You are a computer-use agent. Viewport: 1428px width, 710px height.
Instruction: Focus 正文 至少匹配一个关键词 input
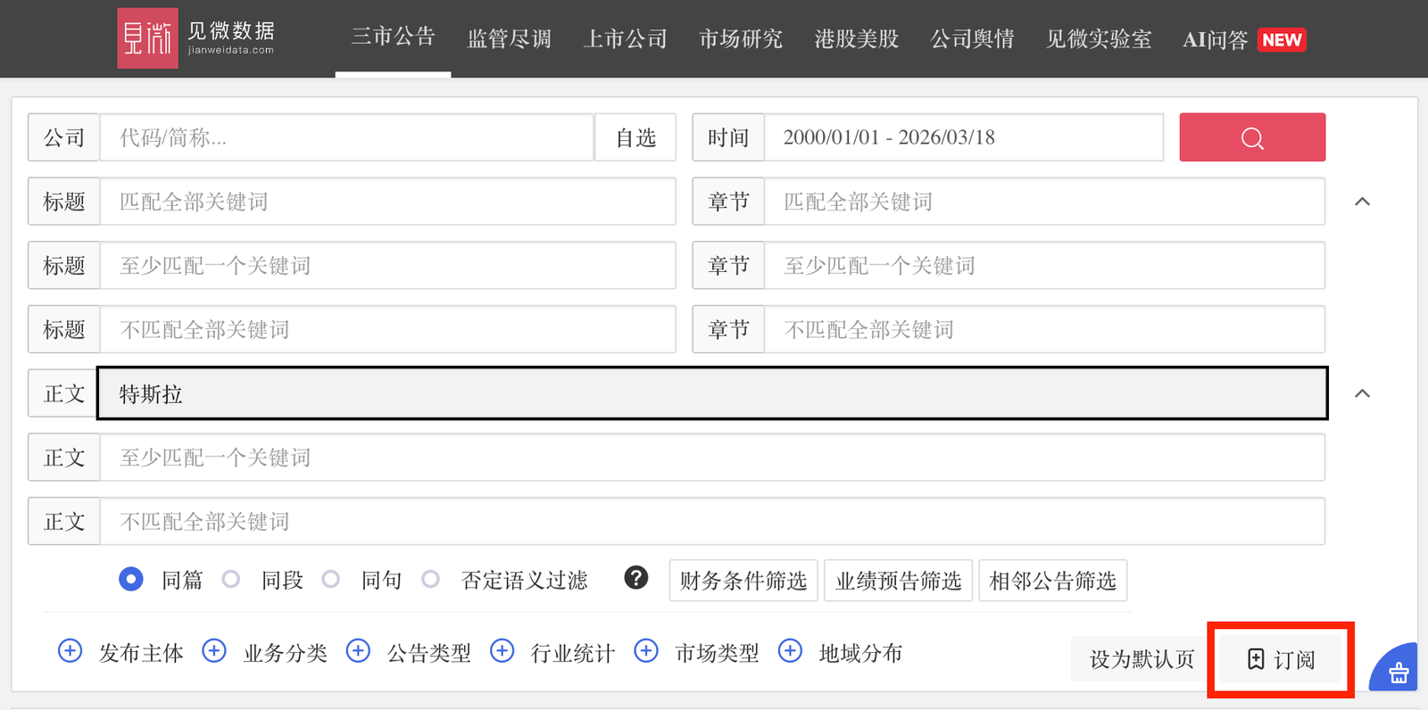[x=712, y=458]
